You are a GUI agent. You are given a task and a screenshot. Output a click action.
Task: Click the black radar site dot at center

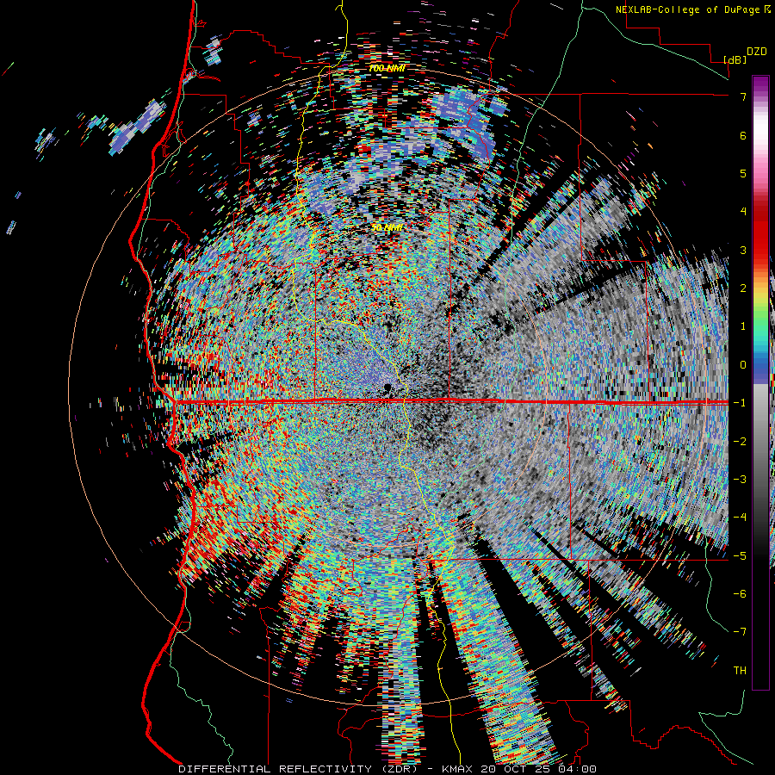[x=388, y=387]
